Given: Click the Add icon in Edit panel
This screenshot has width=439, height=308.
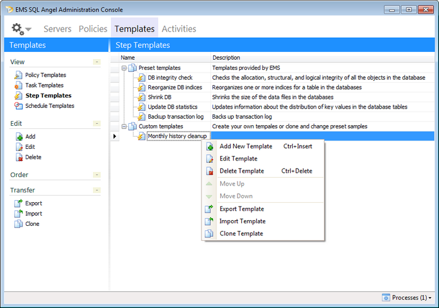Looking at the screenshot, I should (x=19, y=137).
